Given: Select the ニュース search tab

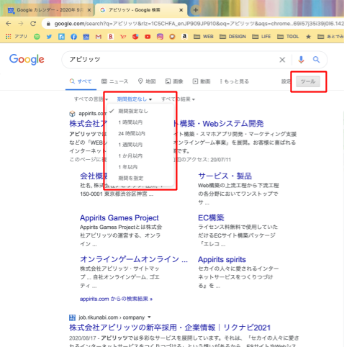Looking at the screenshot, I should tap(114, 81).
